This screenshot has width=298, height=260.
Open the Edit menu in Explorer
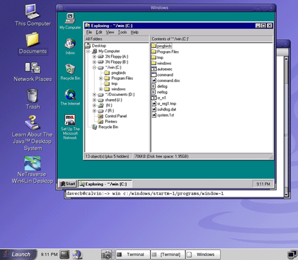99,32
